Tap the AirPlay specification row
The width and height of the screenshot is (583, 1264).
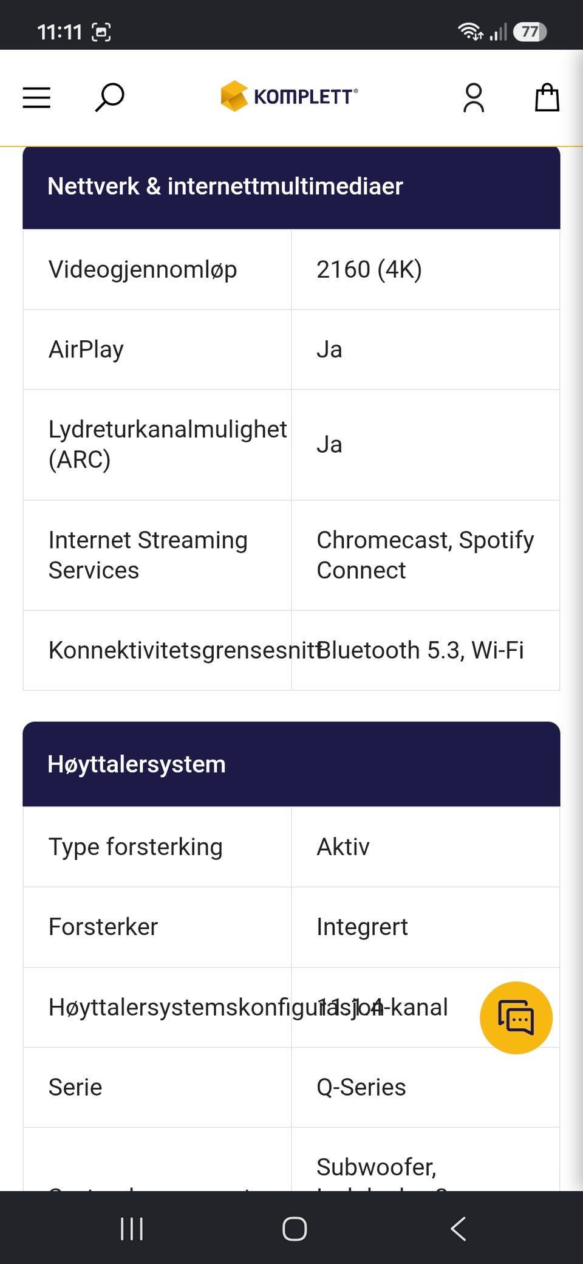(291, 350)
